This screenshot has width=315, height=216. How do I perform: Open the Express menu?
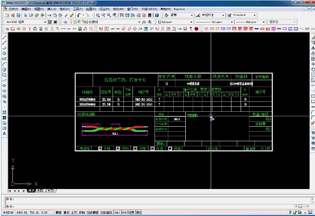[x=180, y=9]
